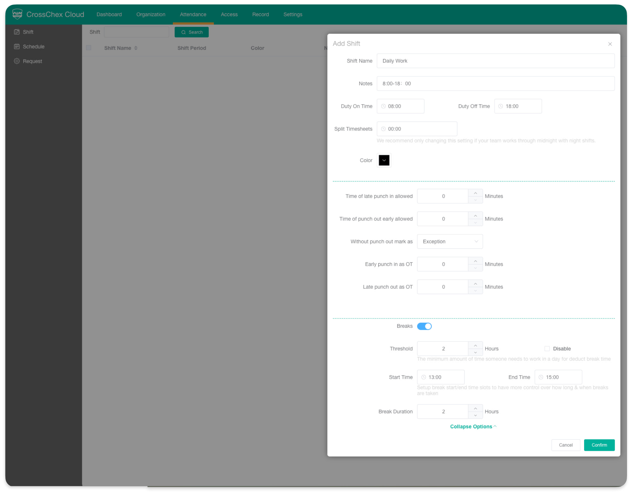This screenshot has width=634, height=493.
Task: Click into the Shift Name input field
Action: (x=495, y=61)
